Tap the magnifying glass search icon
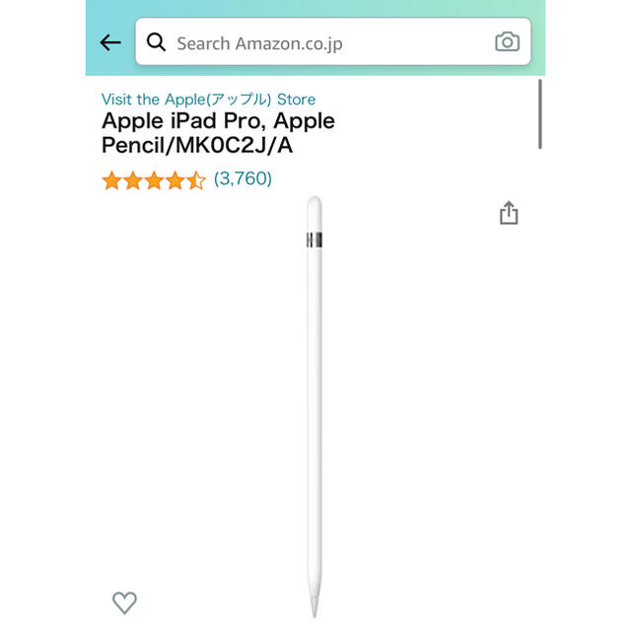This screenshot has height=631, width=631. pos(156,41)
